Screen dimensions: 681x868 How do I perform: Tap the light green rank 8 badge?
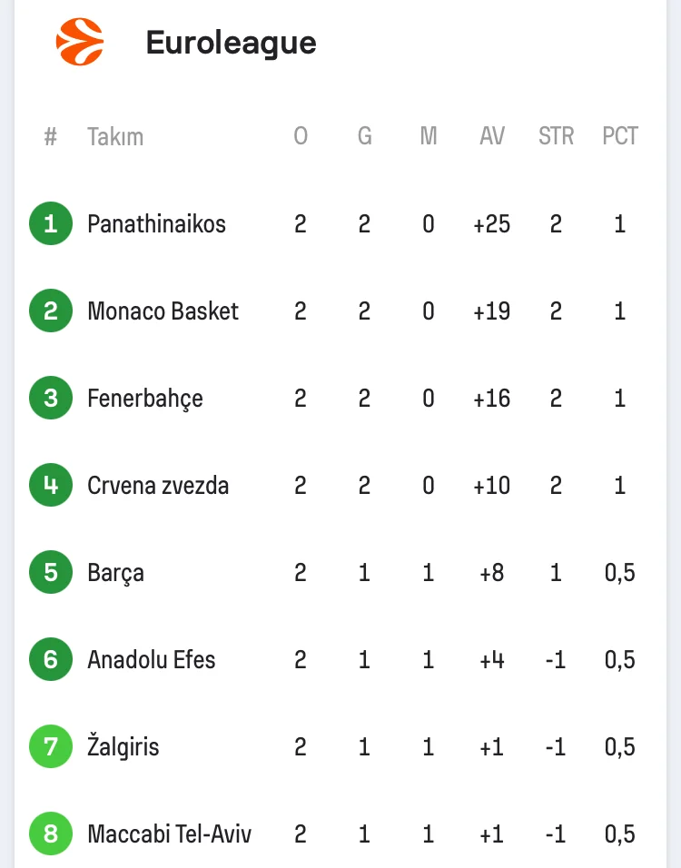point(51,834)
